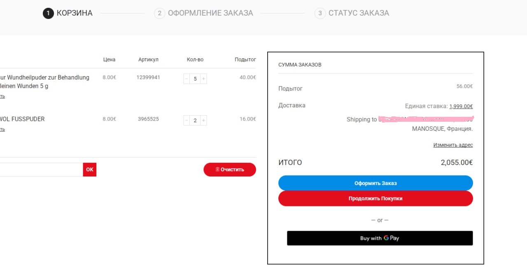
Task: Decrease quantity of FUSSPUDER item
Action: click(x=187, y=120)
